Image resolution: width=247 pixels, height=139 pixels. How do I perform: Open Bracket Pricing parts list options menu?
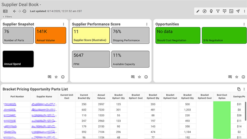244,89
